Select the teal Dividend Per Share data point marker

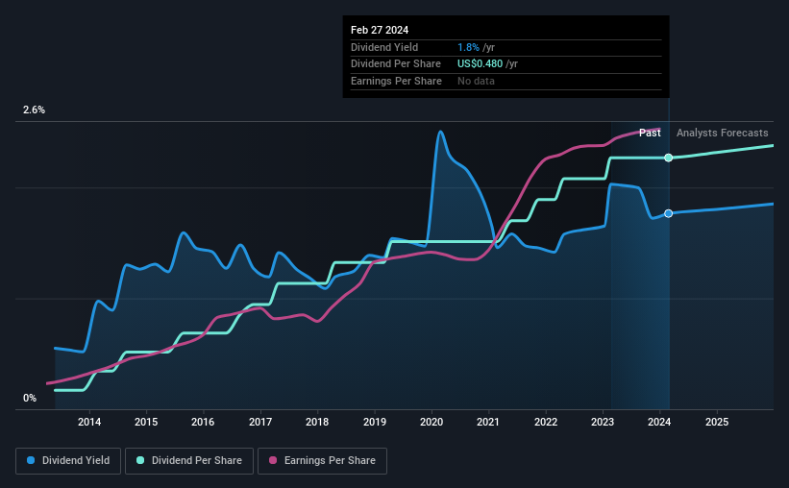click(x=668, y=158)
